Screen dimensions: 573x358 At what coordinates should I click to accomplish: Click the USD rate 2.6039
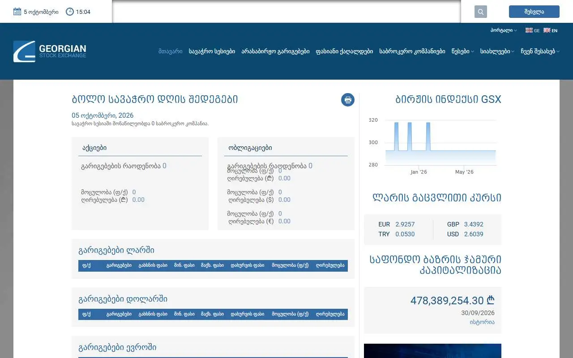474,234
